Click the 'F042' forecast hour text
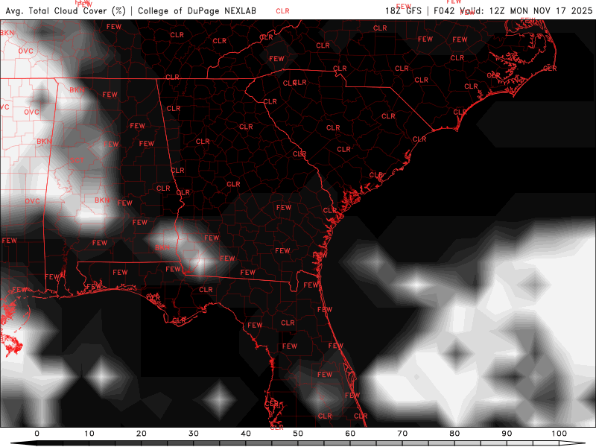 [x=444, y=10]
